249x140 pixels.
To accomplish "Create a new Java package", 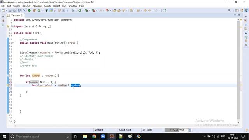I will pos(34,10).
